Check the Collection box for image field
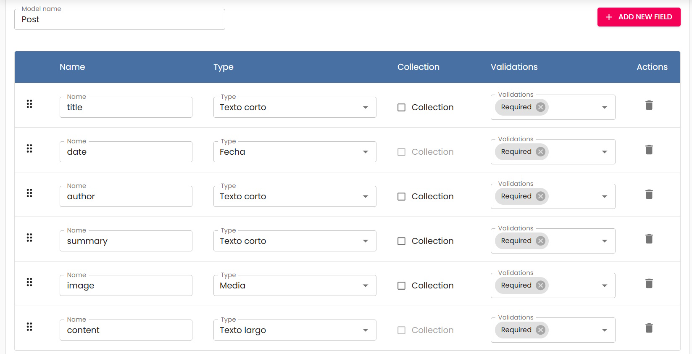692x354 pixels. click(402, 286)
